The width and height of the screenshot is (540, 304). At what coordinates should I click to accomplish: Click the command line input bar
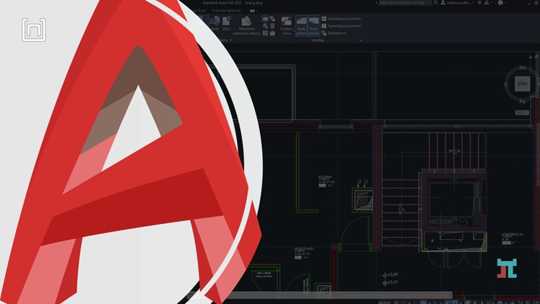[x=317, y=295]
